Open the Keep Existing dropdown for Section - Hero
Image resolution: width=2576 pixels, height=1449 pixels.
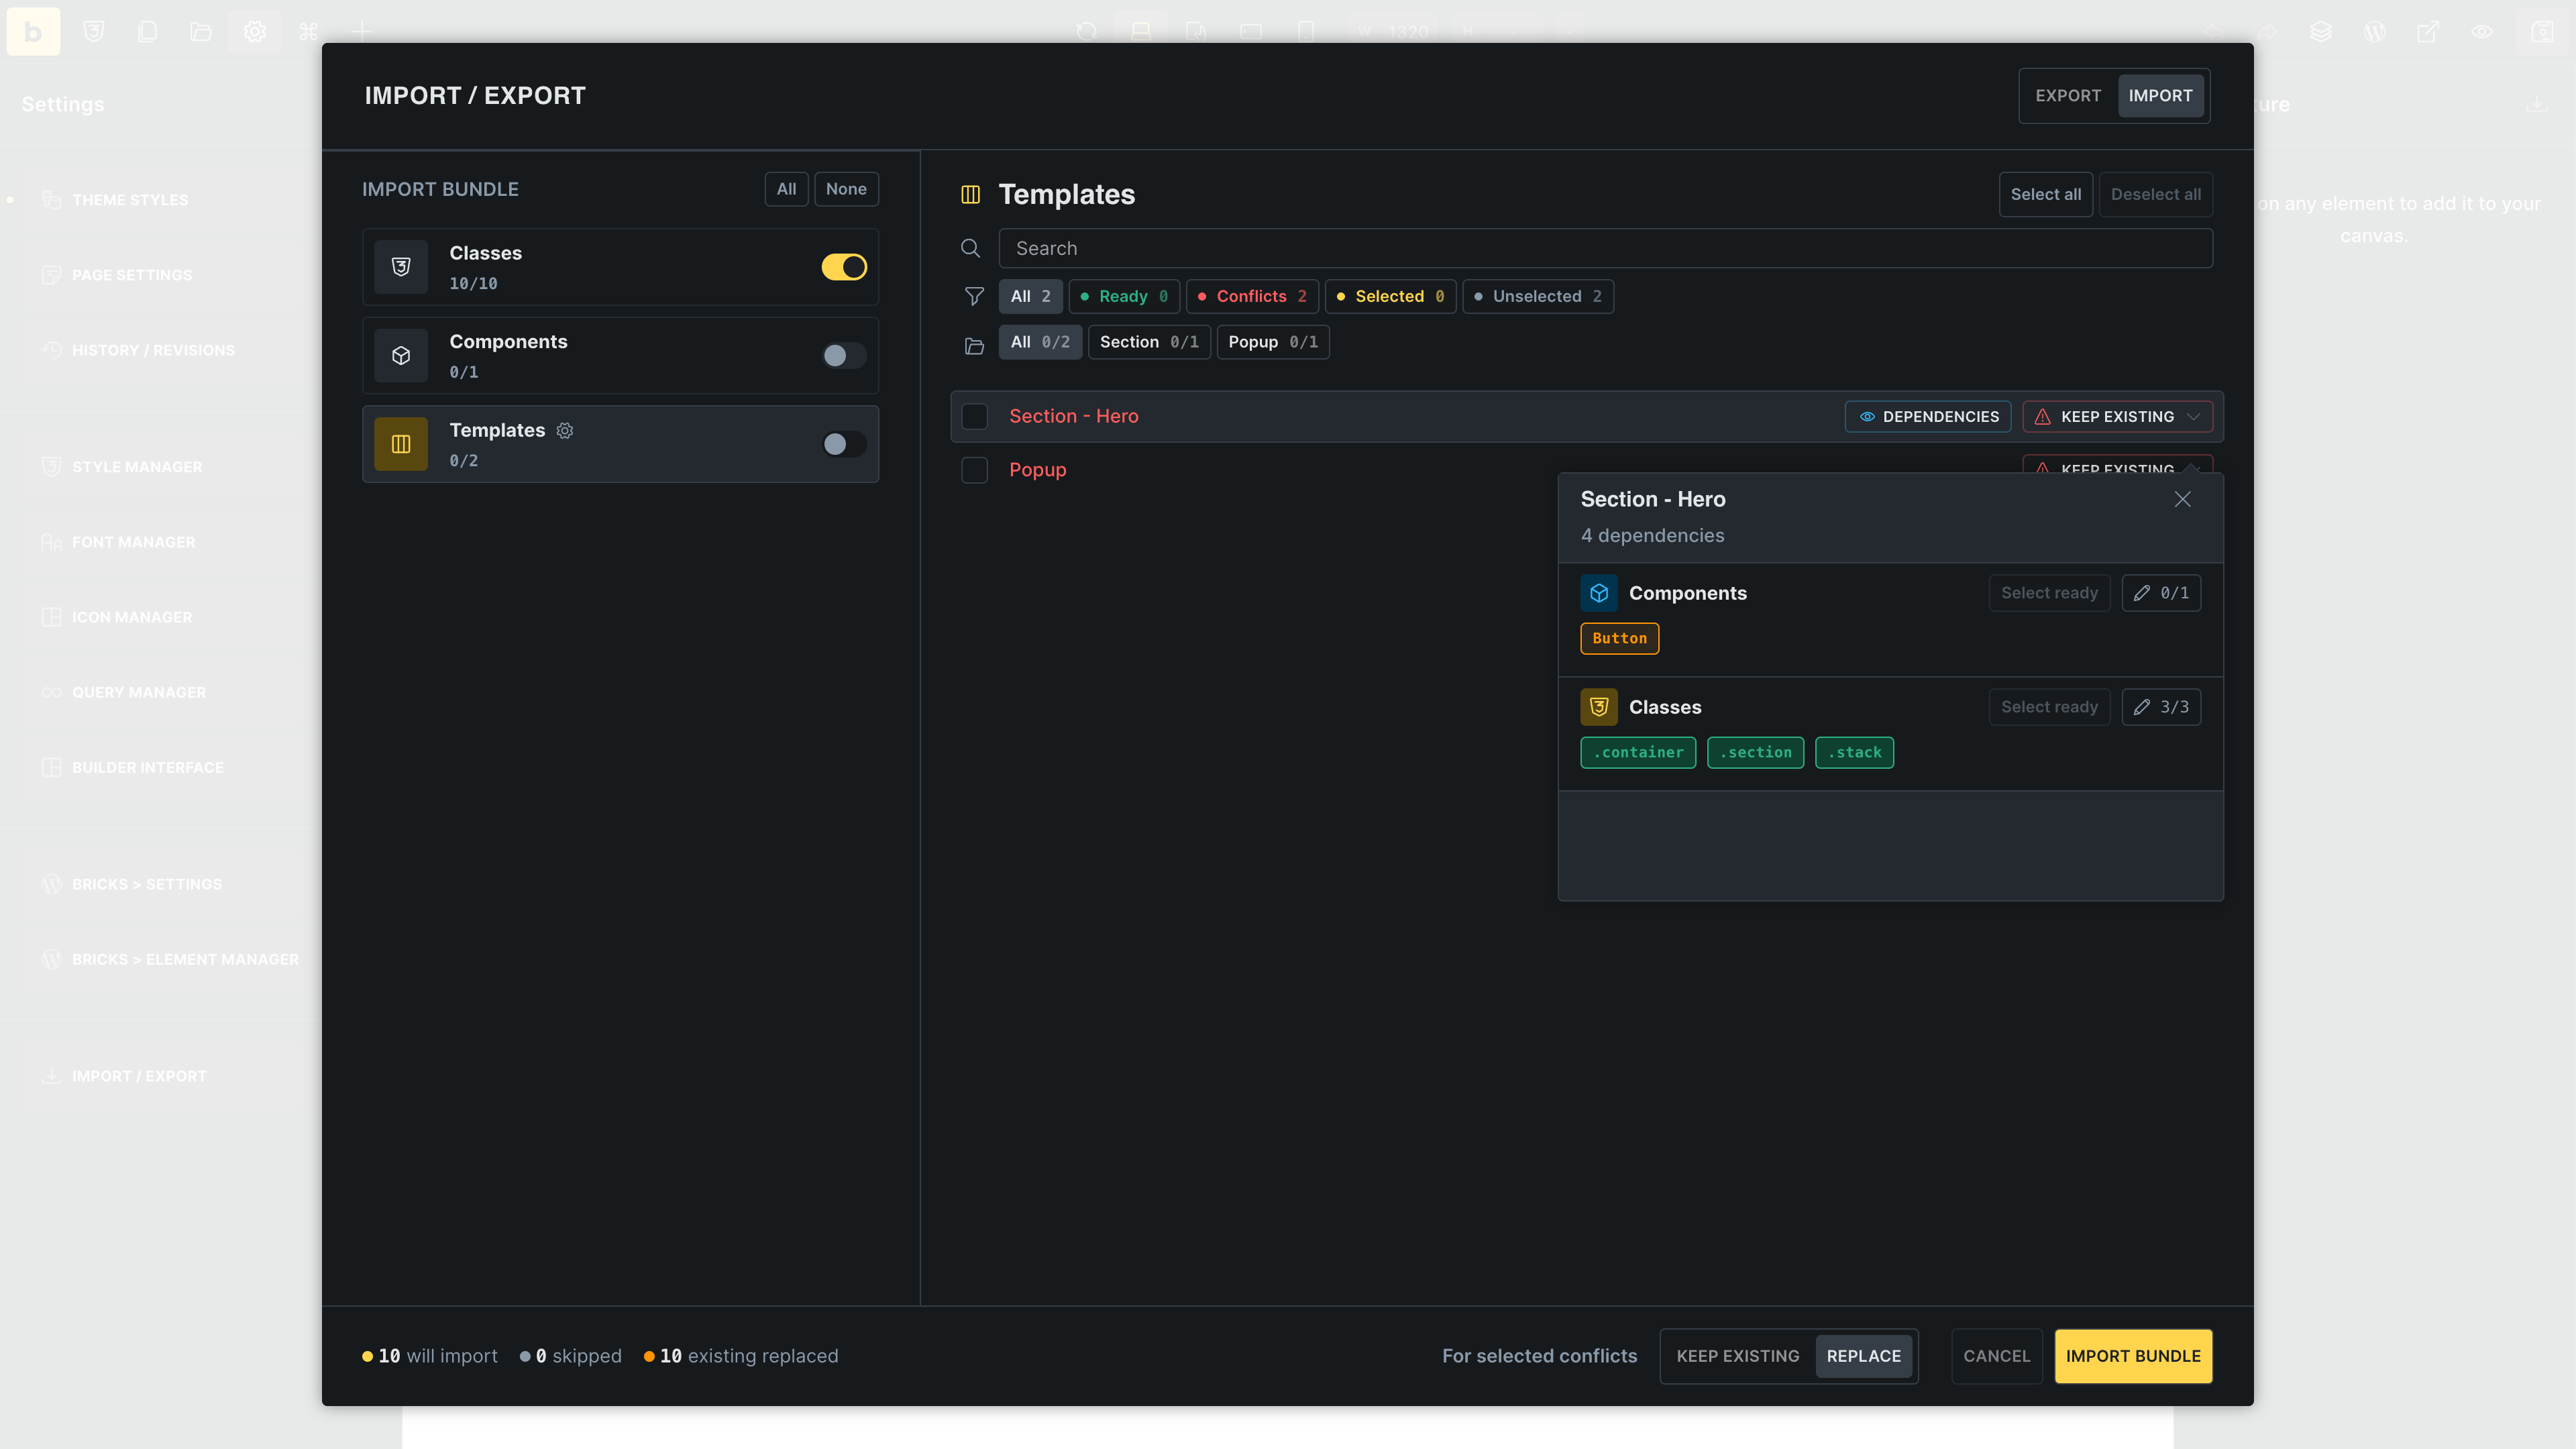pyautogui.click(x=2118, y=416)
